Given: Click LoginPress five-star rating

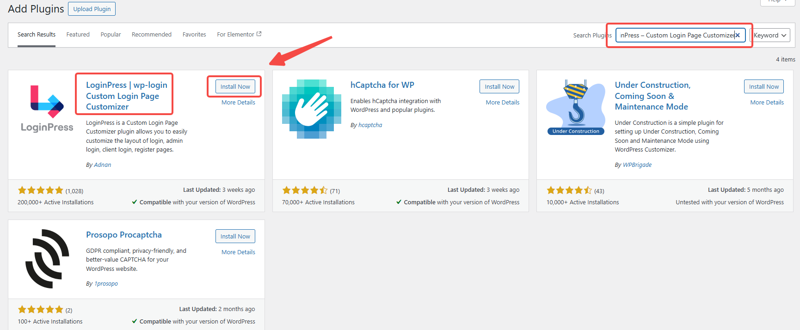Looking at the screenshot, I should click(40, 190).
